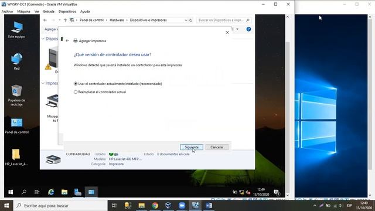Open the Archivo menu
This screenshot has width=375, height=211.
7,12
